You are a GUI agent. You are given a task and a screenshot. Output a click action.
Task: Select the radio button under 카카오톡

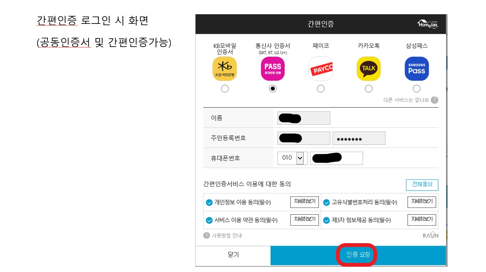368,89
